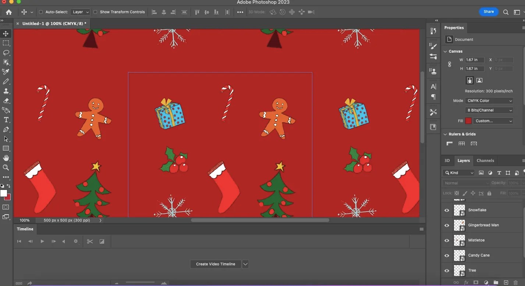This screenshot has height=286, width=525.
Task: Select the Zoom tool in the toolbar
Action: [x=6, y=167]
